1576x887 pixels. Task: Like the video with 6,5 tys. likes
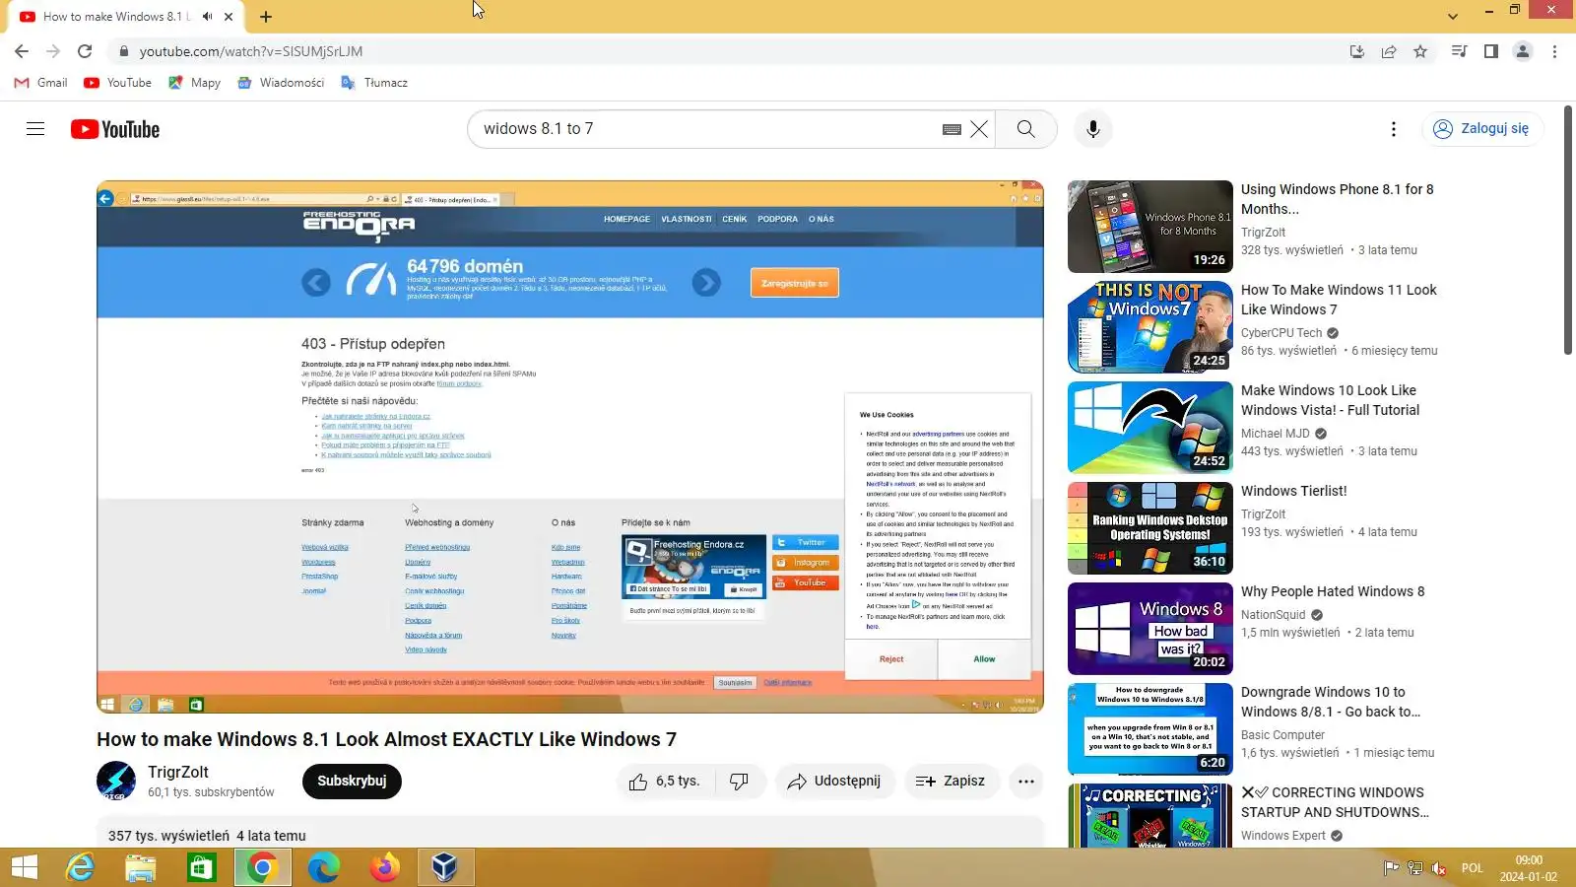tap(666, 782)
